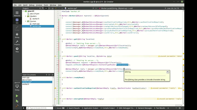Close the worker.cpp document
197x110 pixels.
(96, 8)
